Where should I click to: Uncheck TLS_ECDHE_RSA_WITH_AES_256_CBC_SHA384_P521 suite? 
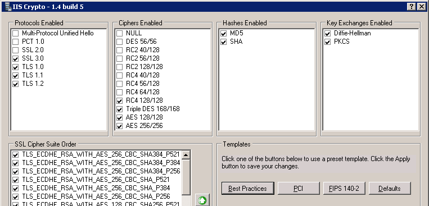[x=16, y=155]
